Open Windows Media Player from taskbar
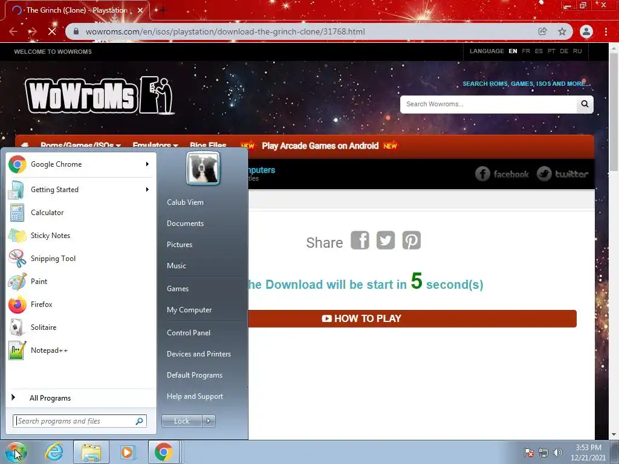Image resolution: width=619 pixels, height=464 pixels. pos(128,452)
